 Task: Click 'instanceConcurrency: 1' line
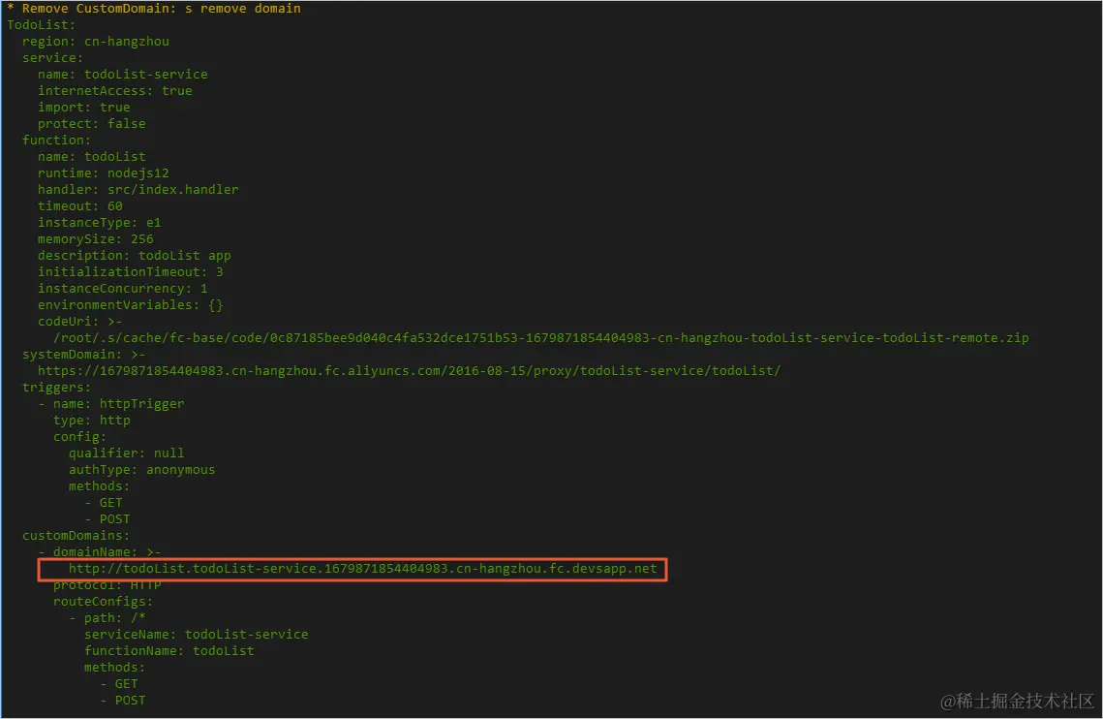(x=122, y=288)
